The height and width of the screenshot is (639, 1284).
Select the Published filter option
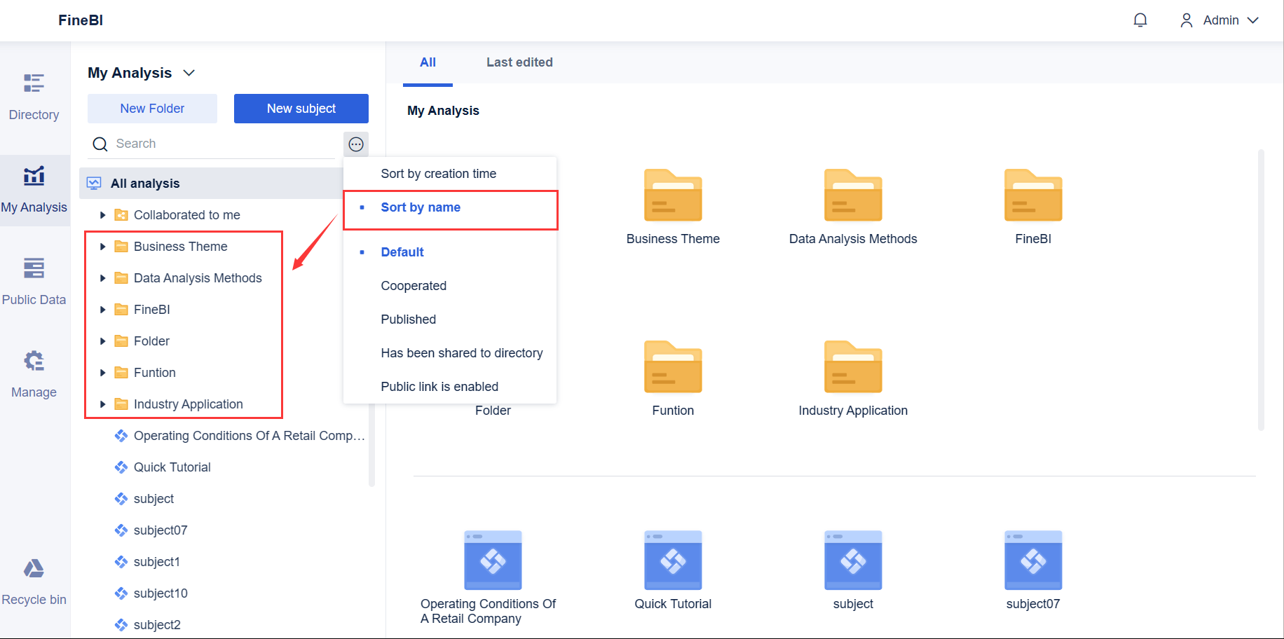pyautogui.click(x=409, y=319)
